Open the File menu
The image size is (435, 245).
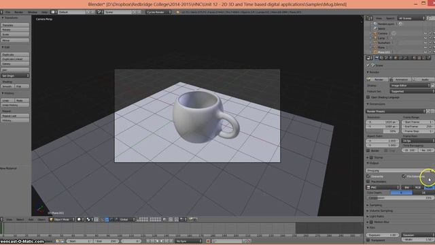tap(7, 12)
